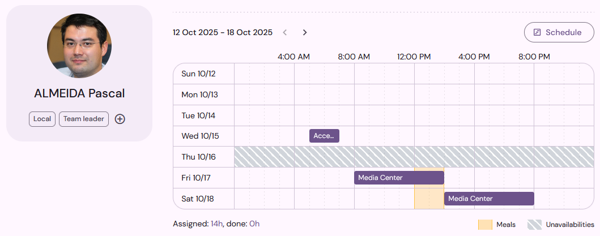Click the Meals legend color swatch
The width and height of the screenshot is (600, 236).
pos(485,225)
